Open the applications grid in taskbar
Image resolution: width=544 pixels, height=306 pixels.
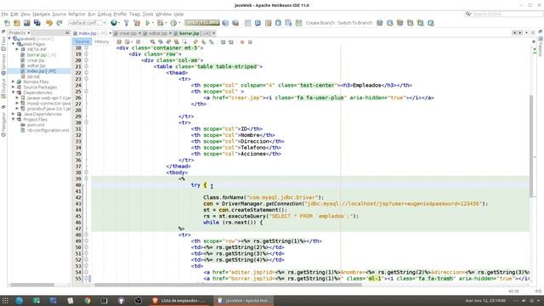click(5, 300)
